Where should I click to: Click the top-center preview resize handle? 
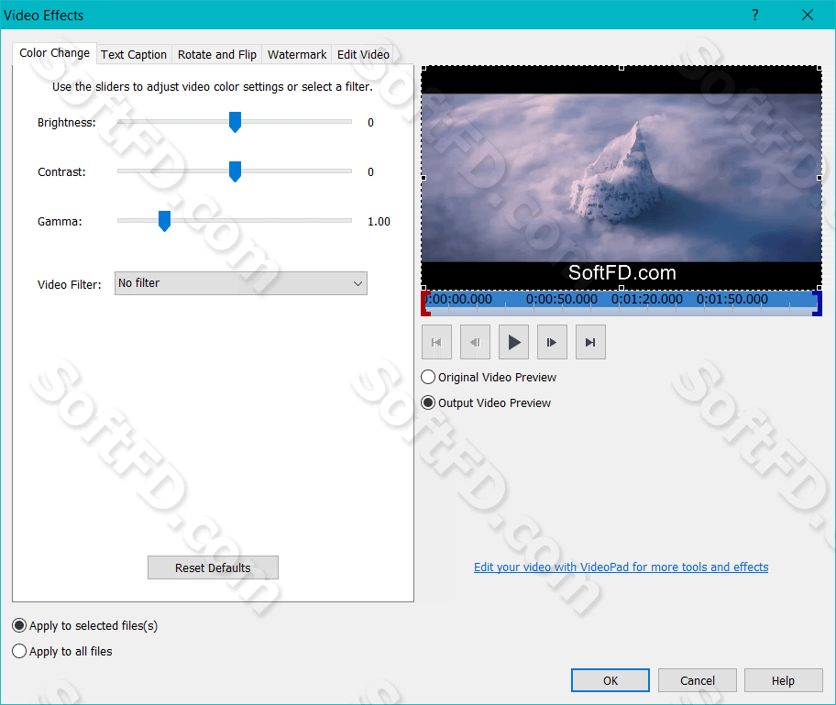pos(621,68)
